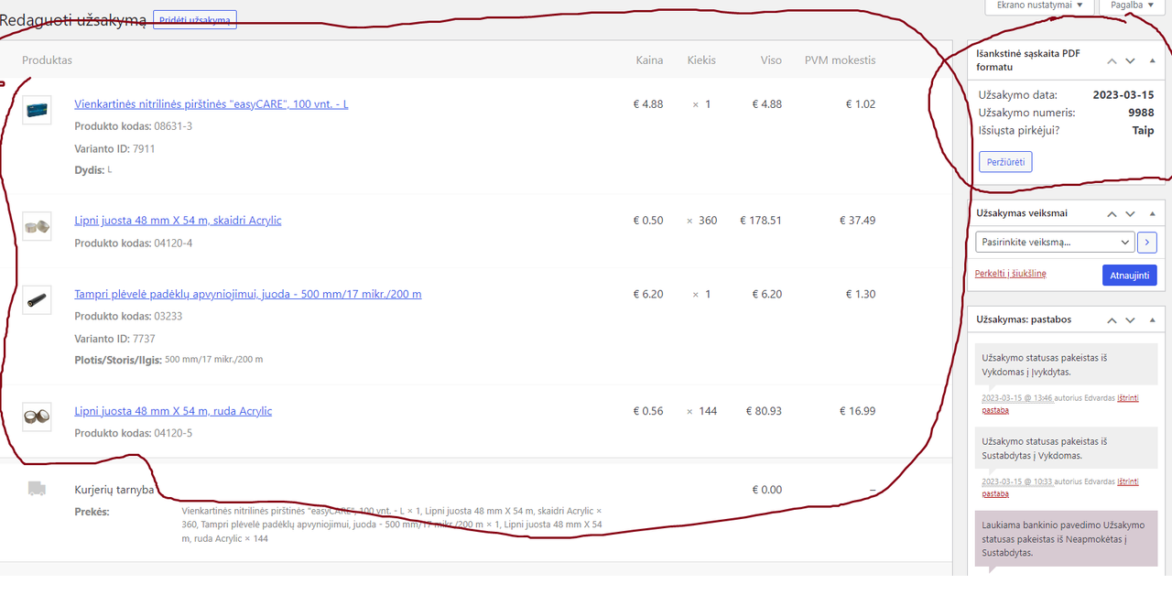Click the € 16.99 tax amount

tap(857, 411)
